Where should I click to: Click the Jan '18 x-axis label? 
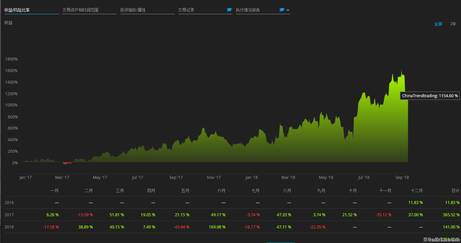[251, 178]
